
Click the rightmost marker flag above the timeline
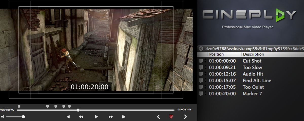tap(69, 106)
